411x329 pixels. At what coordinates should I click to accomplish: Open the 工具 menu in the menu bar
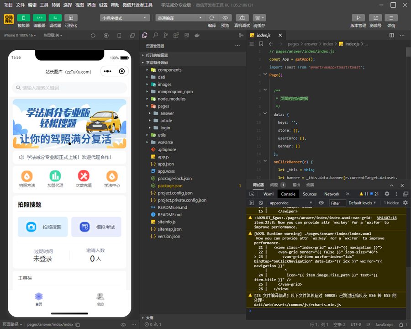[44, 5]
